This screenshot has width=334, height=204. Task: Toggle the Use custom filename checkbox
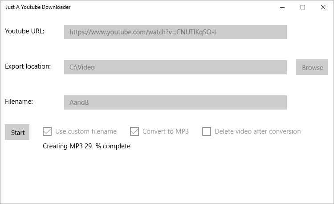pos(47,131)
